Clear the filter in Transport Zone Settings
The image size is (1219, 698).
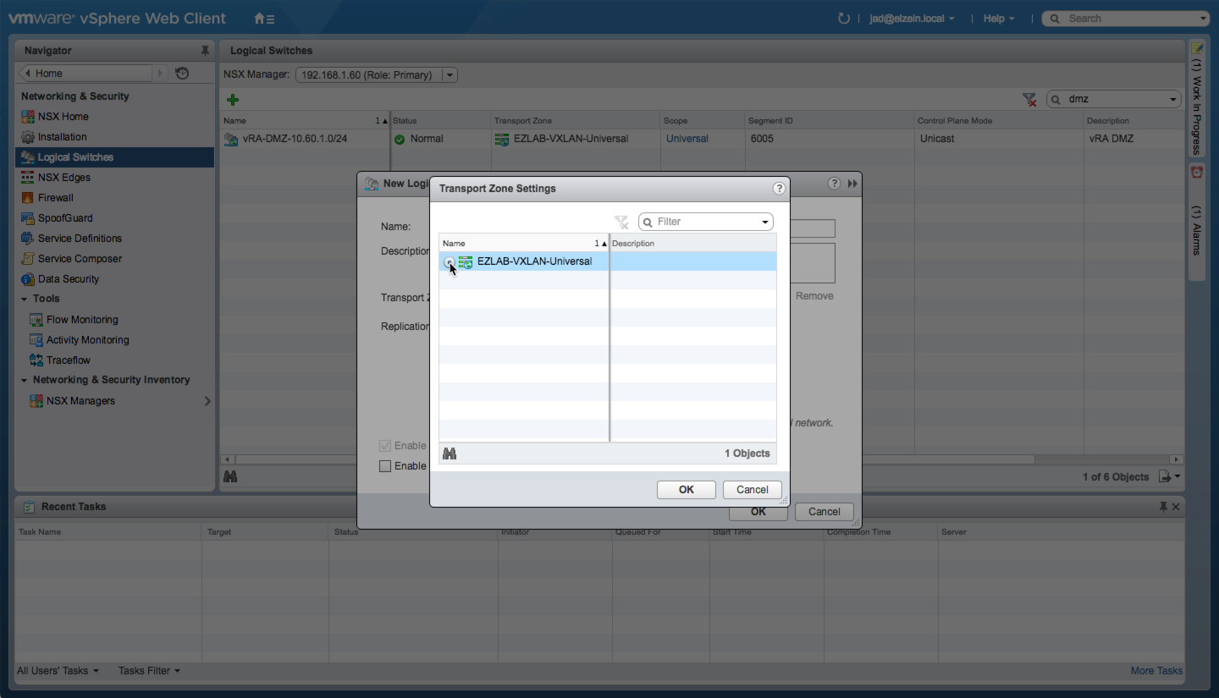pos(621,222)
